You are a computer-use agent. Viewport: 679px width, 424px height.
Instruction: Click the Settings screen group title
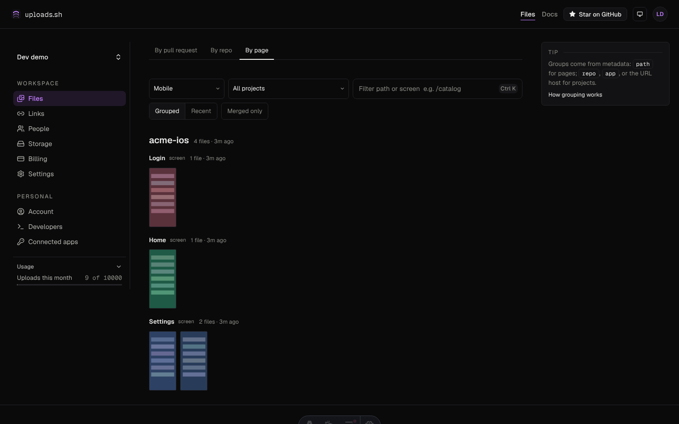pyautogui.click(x=162, y=322)
